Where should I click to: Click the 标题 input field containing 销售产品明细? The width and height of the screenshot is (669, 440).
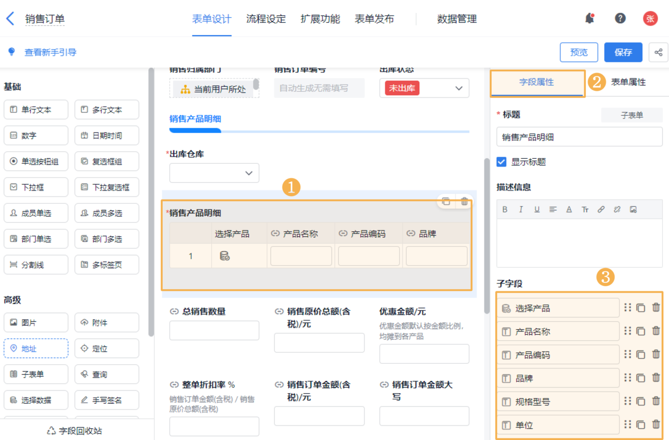579,137
